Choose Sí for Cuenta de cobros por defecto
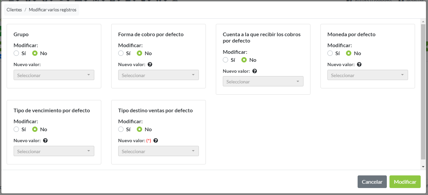The width and height of the screenshot is (428, 195). pos(225,60)
